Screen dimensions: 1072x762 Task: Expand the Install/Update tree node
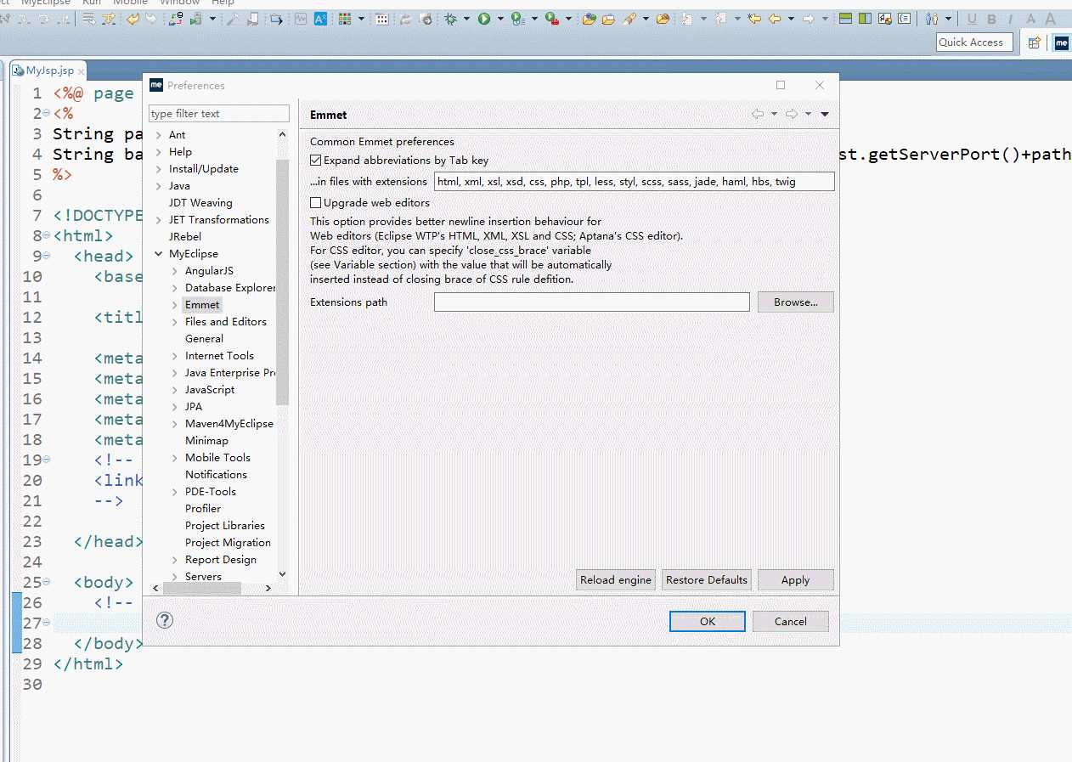tap(159, 169)
